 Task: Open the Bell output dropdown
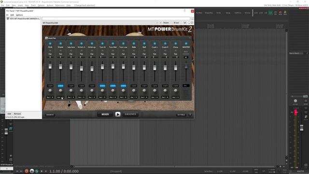[144, 97]
